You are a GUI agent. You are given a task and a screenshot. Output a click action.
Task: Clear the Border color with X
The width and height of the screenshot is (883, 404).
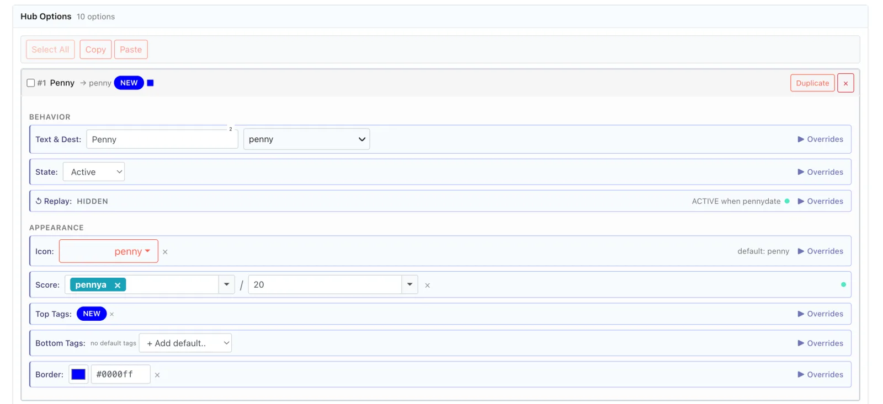pos(157,375)
